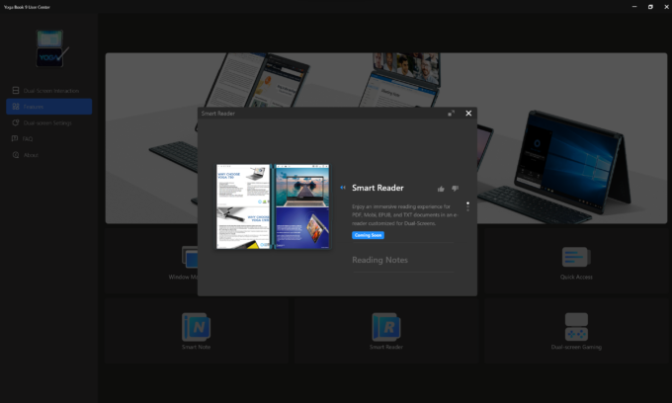Image resolution: width=672 pixels, height=403 pixels.
Task: Open Dual Screen Interaction in sidebar
Action: click(x=51, y=91)
